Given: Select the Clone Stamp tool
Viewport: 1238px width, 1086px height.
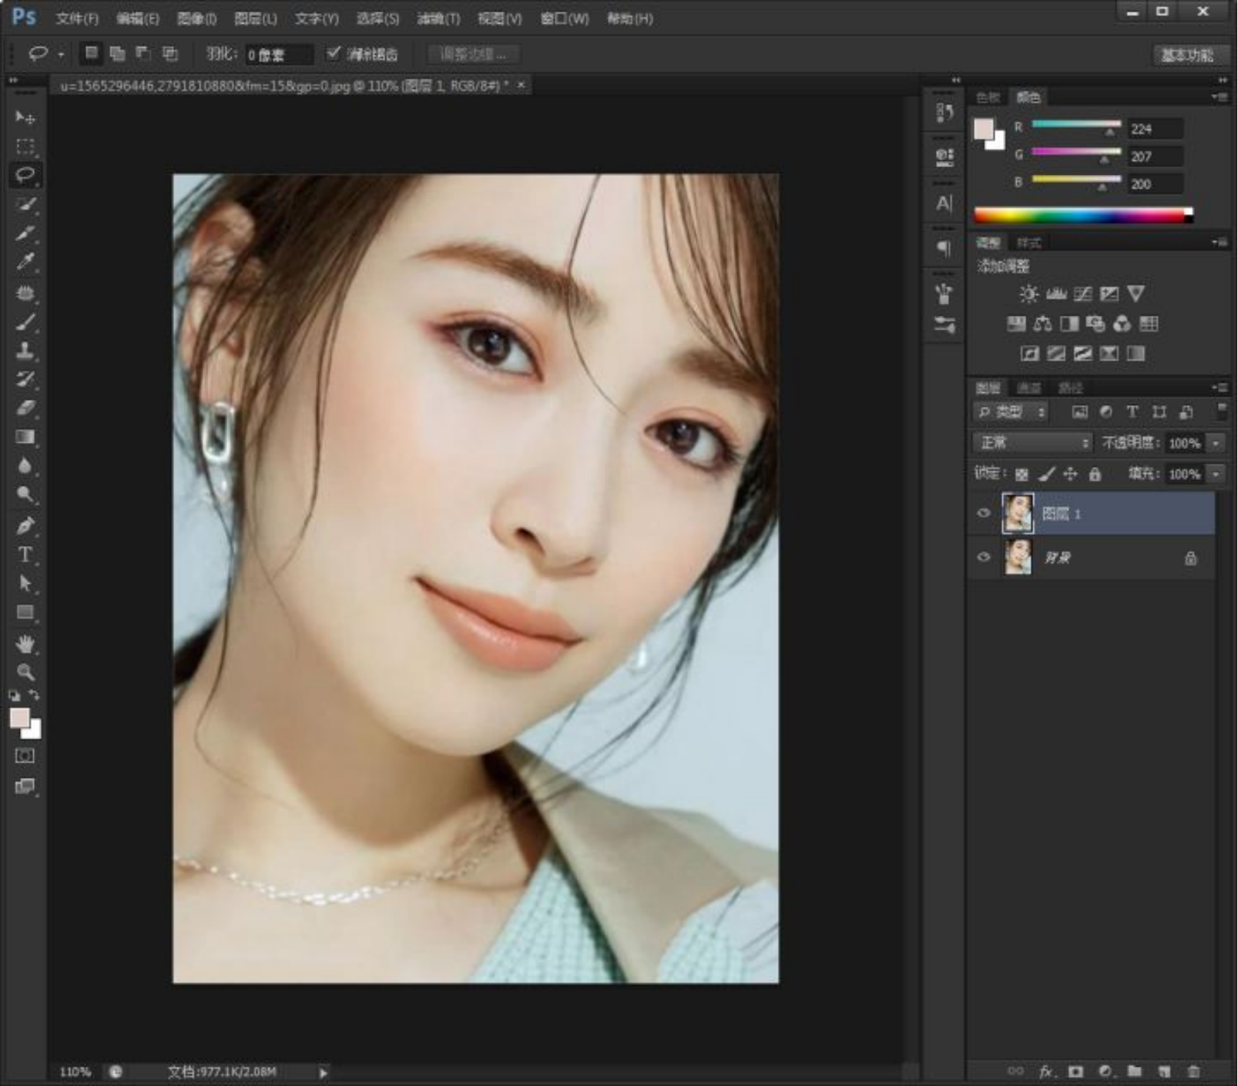Looking at the screenshot, I should tap(25, 350).
